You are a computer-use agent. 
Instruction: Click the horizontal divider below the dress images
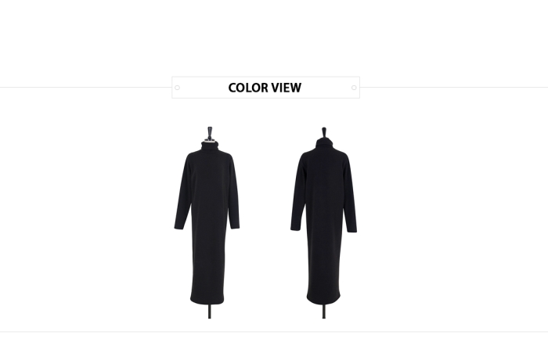click(x=274, y=331)
